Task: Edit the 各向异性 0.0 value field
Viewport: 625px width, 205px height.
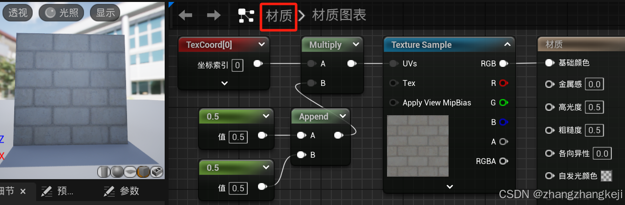Action: 602,154
